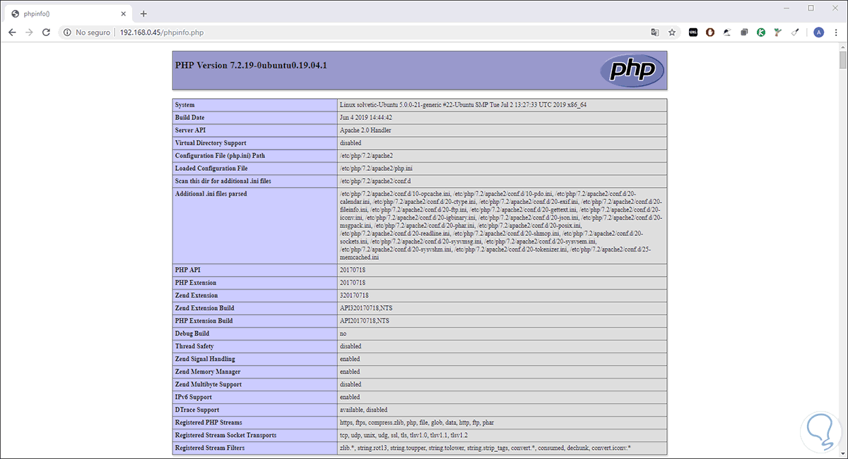Open a new browser tab

(x=143, y=13)
